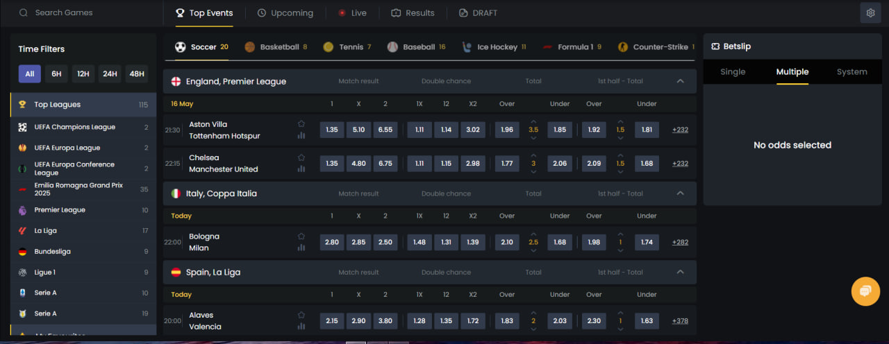The width and height of the screenshot is (889, 344).
Task: Pick Bologna win odds 2.80
Action: tap(332, 241)
